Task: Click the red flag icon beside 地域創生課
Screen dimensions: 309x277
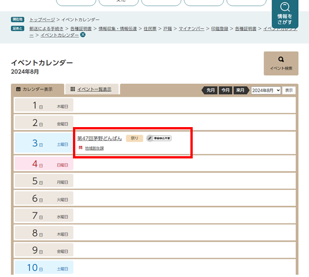Action: point(80,148)
